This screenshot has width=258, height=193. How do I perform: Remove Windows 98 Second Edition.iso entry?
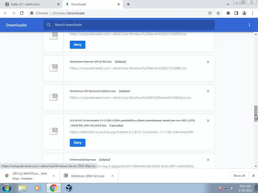pyautogui.click(x=208, y=91)
